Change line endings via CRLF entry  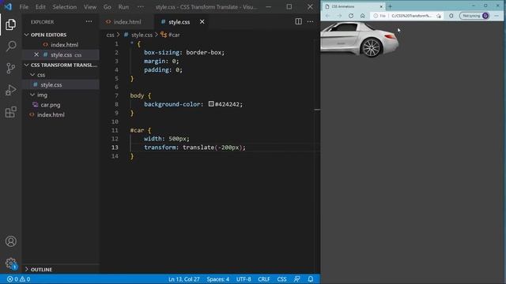263,279
